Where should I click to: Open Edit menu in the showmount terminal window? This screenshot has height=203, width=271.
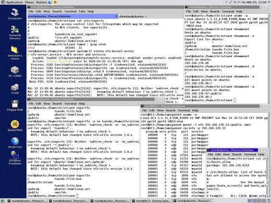(x=196, y=12)
